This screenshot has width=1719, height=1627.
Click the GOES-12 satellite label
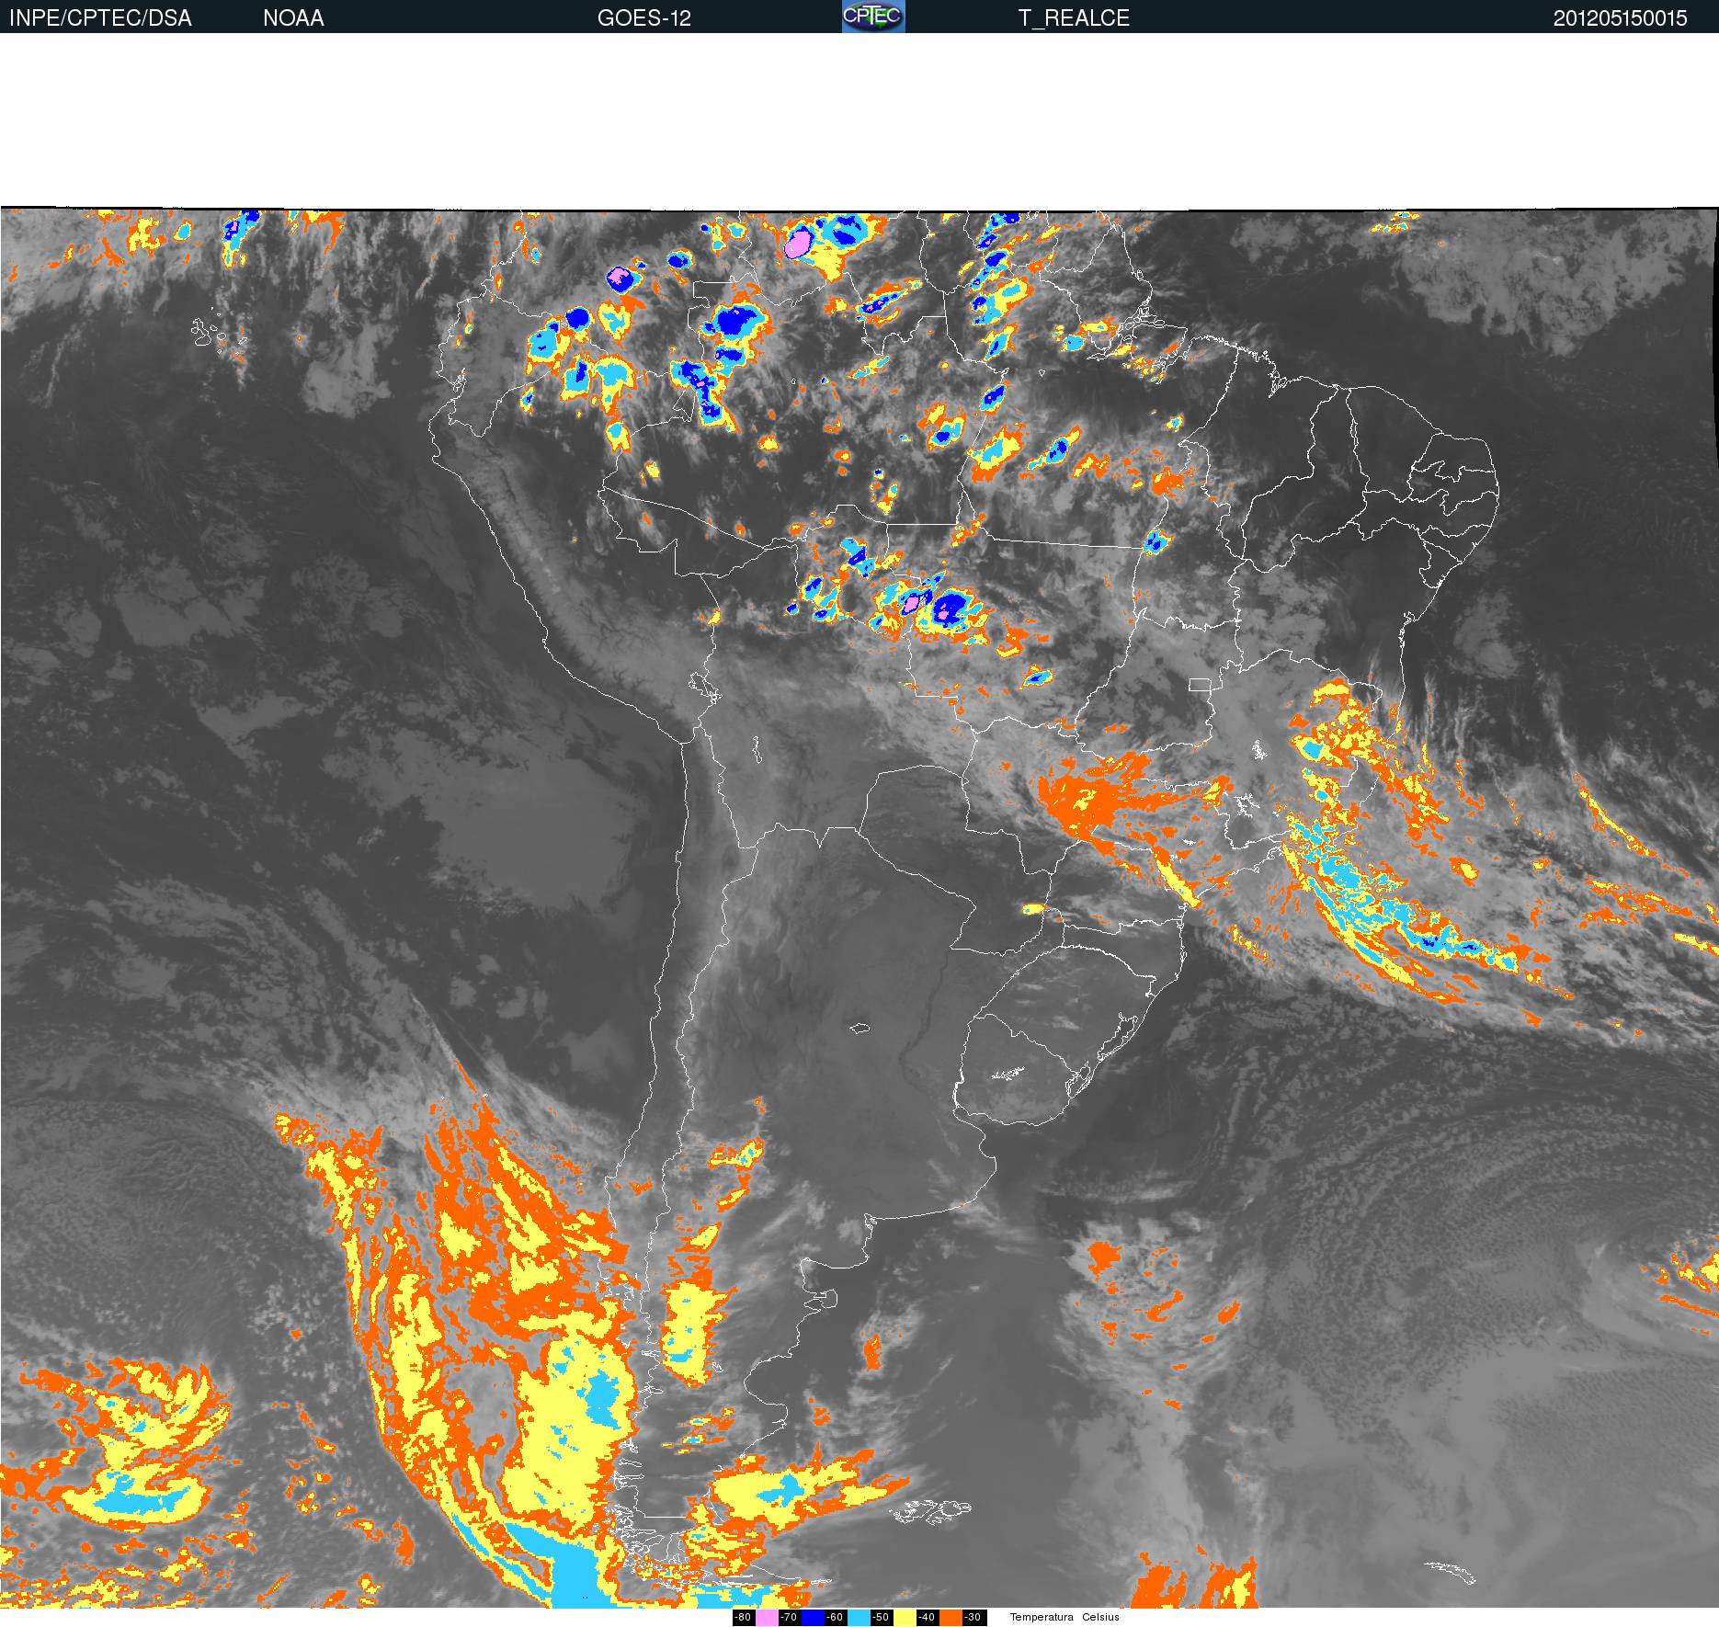[644, 18]
